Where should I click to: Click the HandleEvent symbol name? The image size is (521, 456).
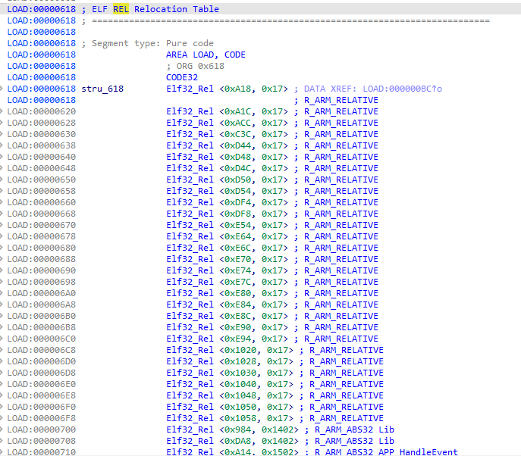(x=428, y=452)
